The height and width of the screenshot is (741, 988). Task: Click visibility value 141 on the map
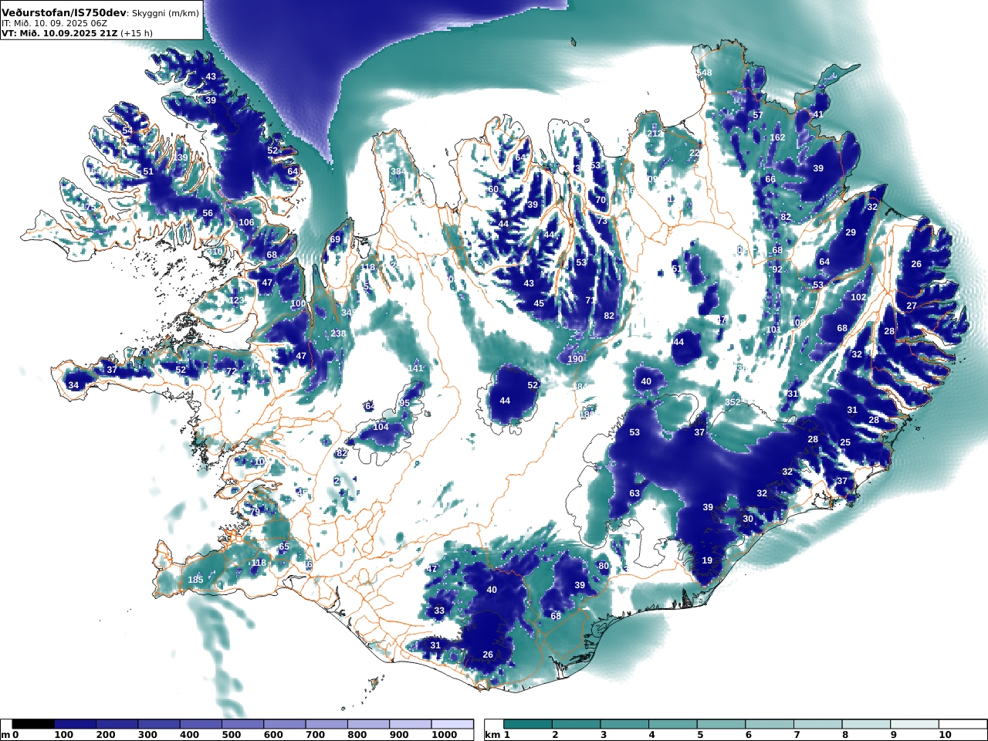click(x=415, y=369)
